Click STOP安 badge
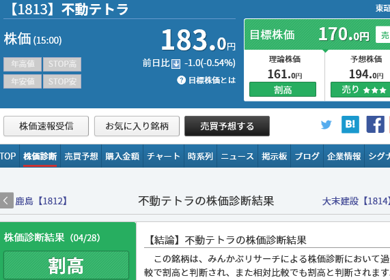This screenshot has height=280, width=390. tap(62, 81)
